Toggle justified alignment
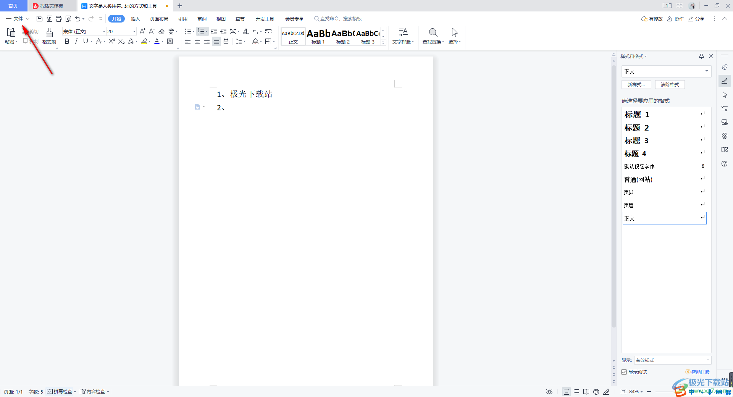This screenshot has width=733, height=397. point(216,41)
